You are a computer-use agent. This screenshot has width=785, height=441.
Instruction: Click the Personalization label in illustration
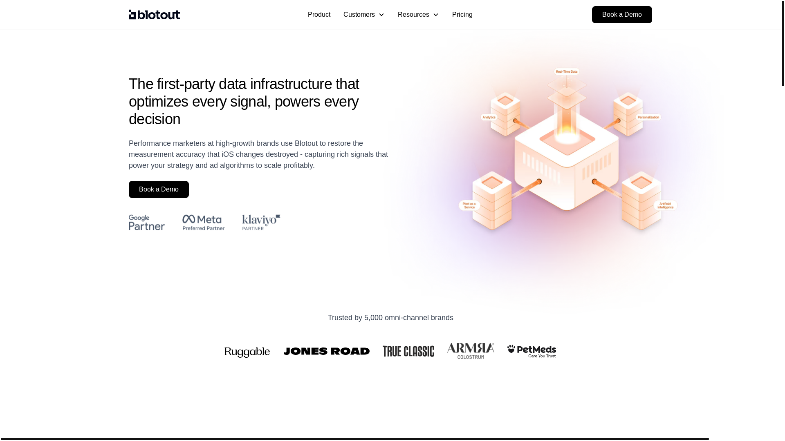648,117
